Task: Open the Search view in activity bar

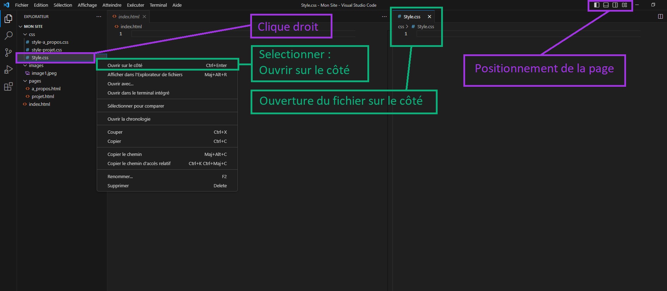Action: point(8,35)
